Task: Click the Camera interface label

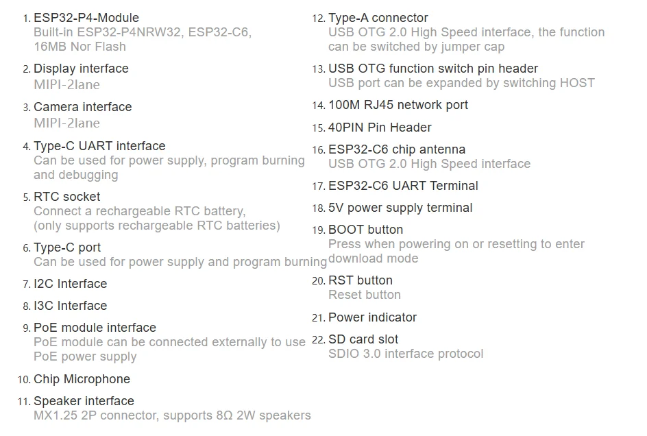Action: (x=82, y=107)
